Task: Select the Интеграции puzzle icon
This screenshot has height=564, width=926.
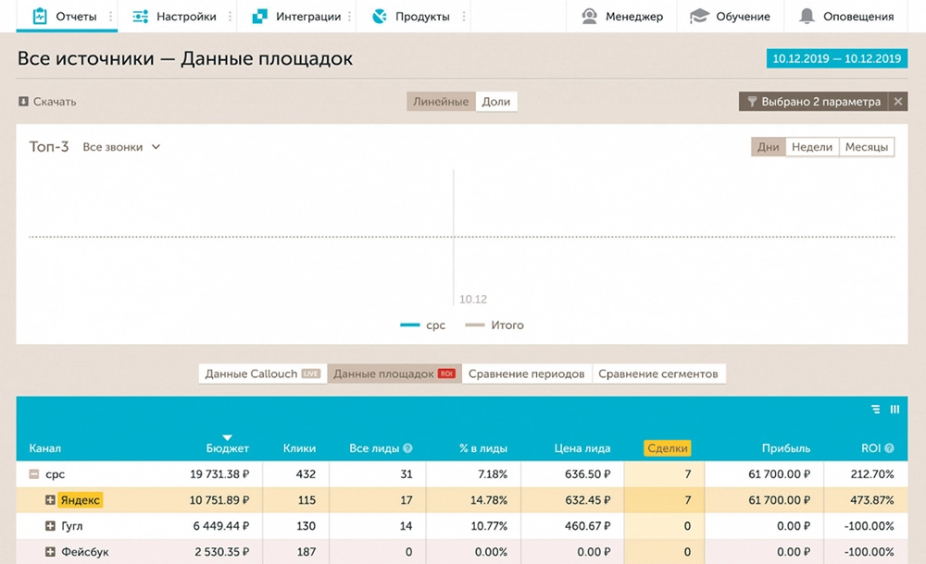Action: tap(260, 15)
